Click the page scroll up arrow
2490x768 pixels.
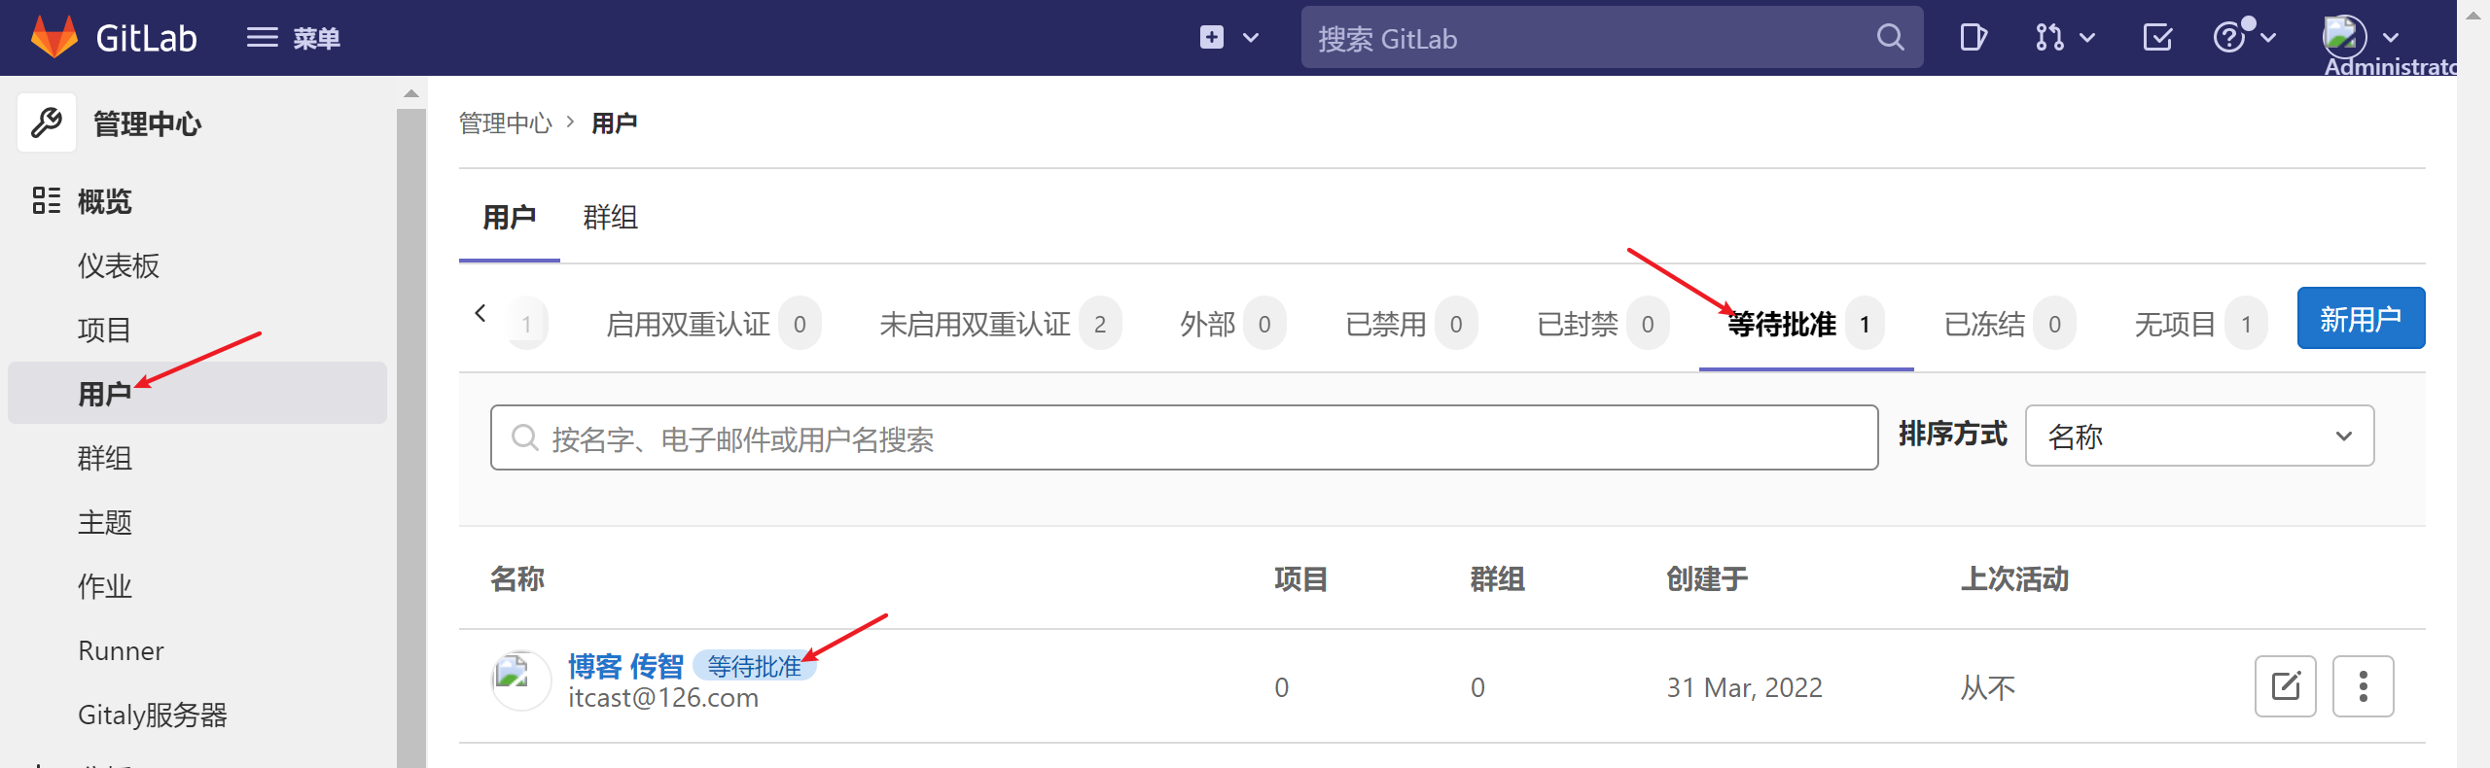pos(2473,14)
